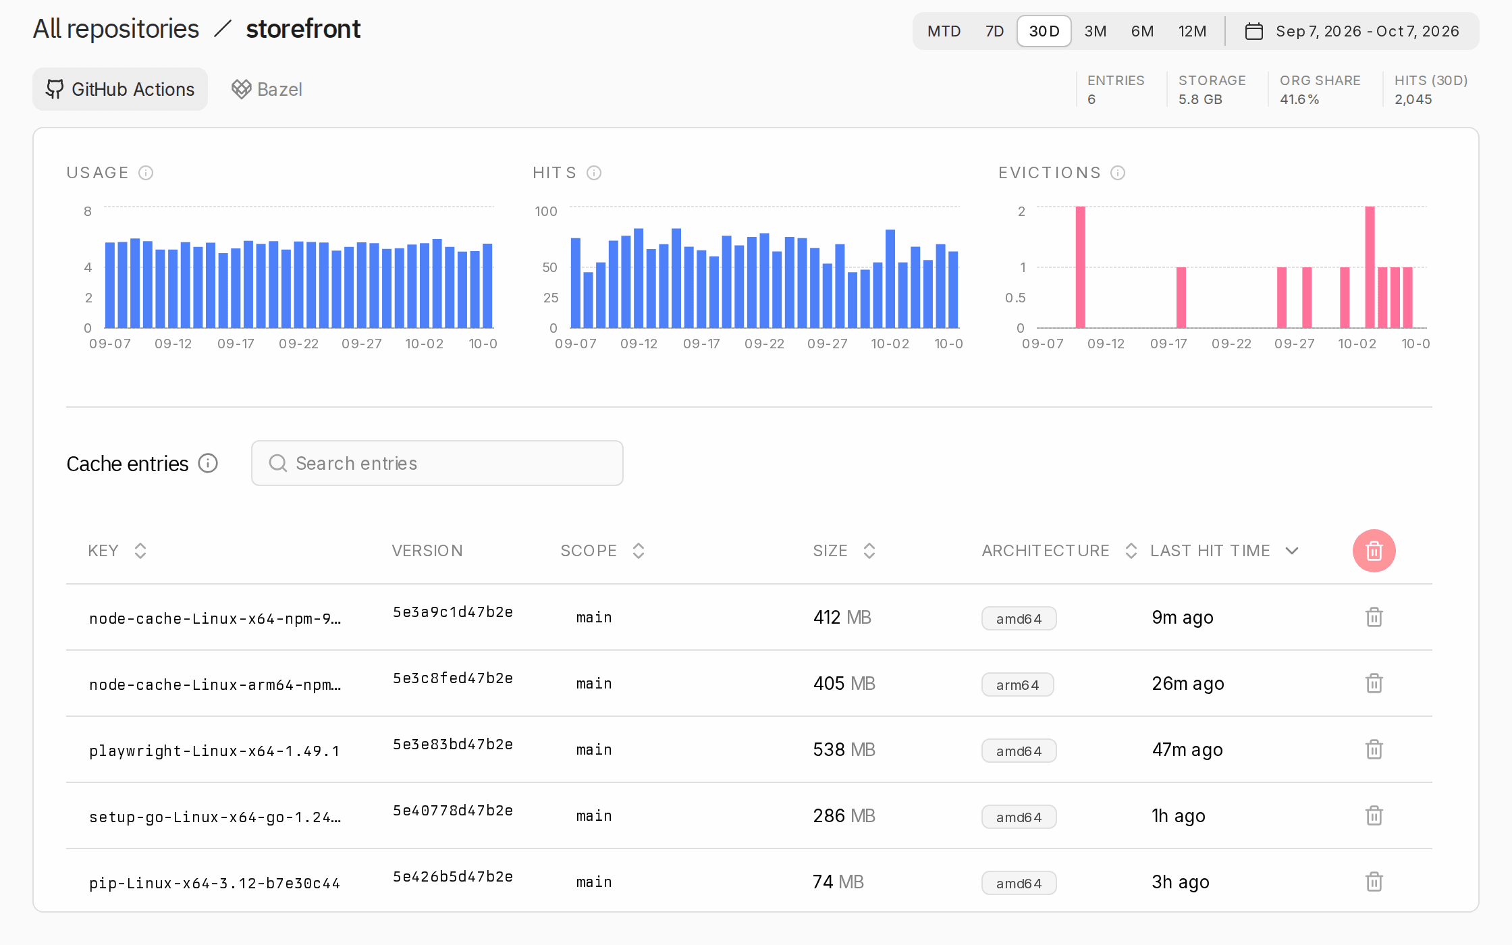Click the 26m ago last hit time
Image resolution: width=1512 pixels, height=945 pixels.
tap(1188, 683)
